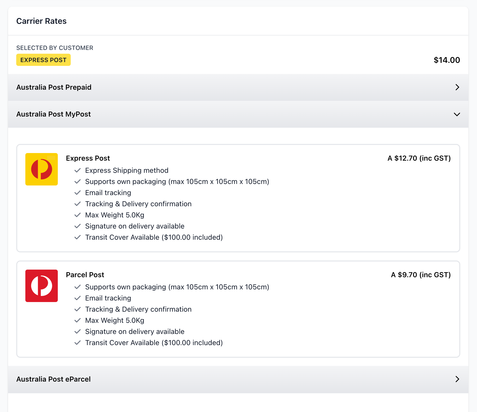Viewport: 477px width, 412px height.
Task: Click the yellow Express Post logo icon
Action: click(42, 169)
